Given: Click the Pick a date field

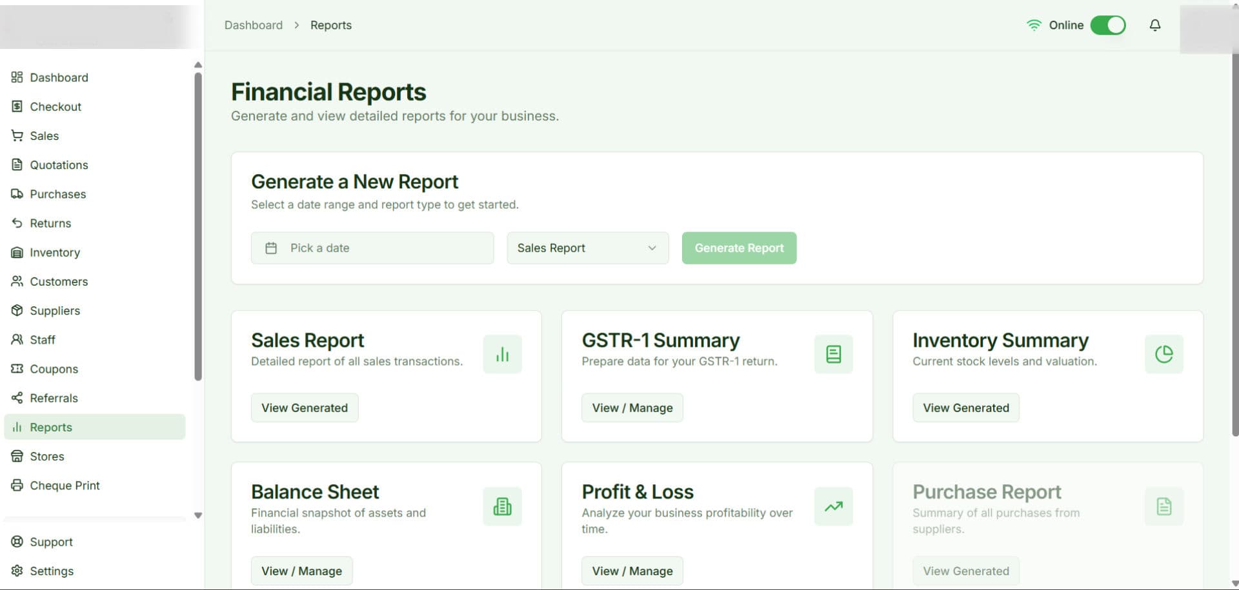Looking at the screenshot, I should click(372, 248).
